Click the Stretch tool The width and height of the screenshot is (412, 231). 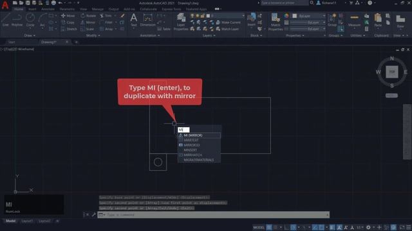[69, 29]
